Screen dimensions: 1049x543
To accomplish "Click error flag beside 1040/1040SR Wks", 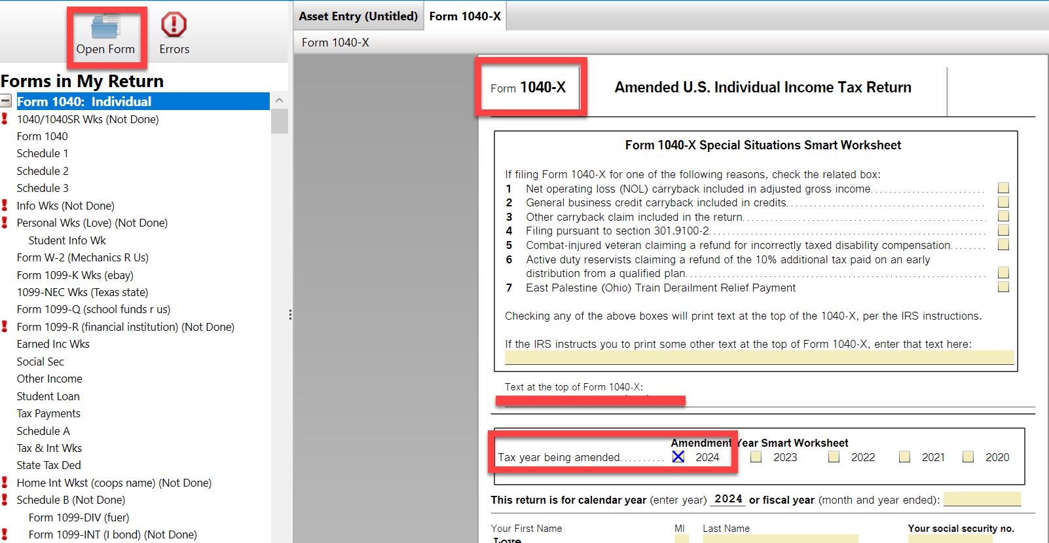I will (x=5, y=119).
